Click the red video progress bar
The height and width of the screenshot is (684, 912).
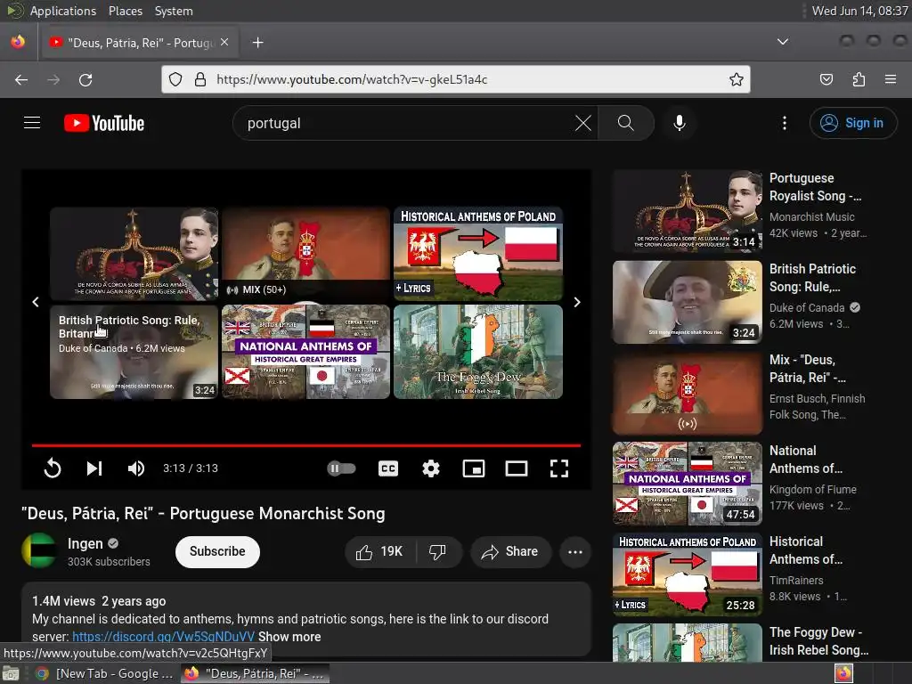tap(306, 445)
